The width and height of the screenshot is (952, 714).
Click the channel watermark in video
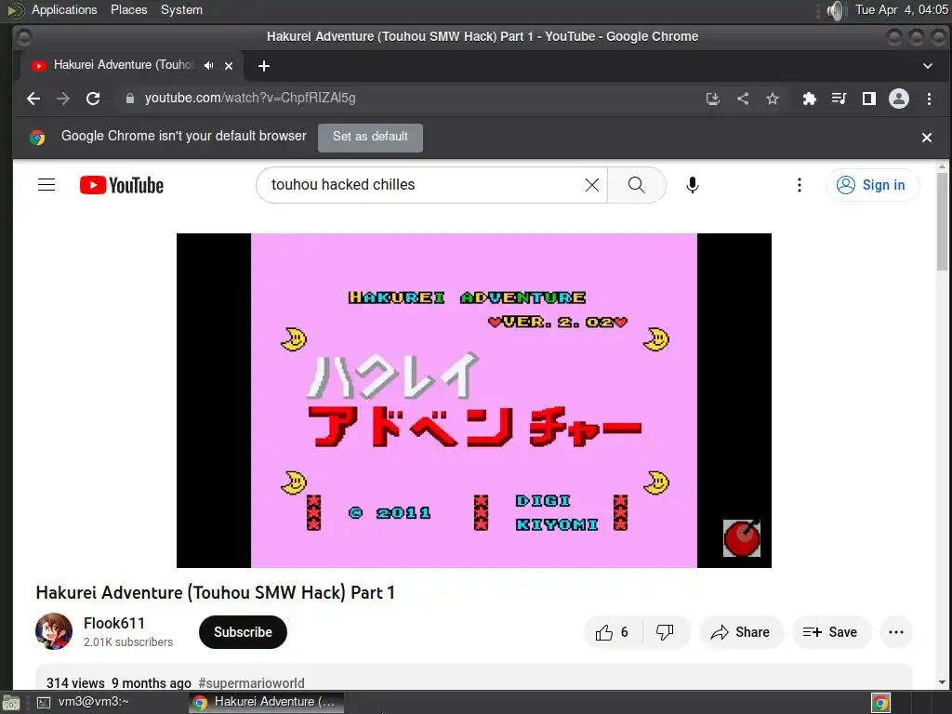pyautogui.click(x=741, y=538)
